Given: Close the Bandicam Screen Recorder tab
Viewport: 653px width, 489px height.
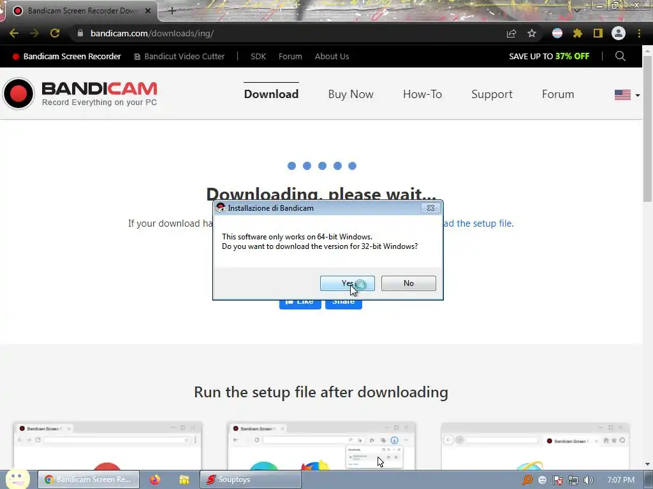Looking at the screenshot, I should pyautogui.click(x=148, y=11).
